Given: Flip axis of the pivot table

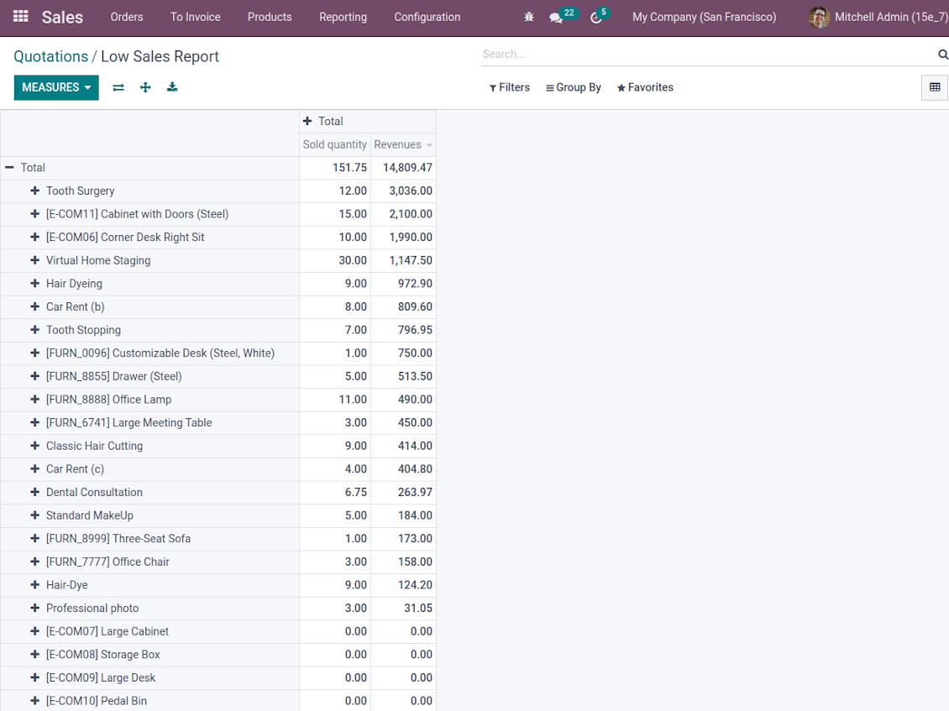Looking at the screenshot, I should tap(118, 88).
